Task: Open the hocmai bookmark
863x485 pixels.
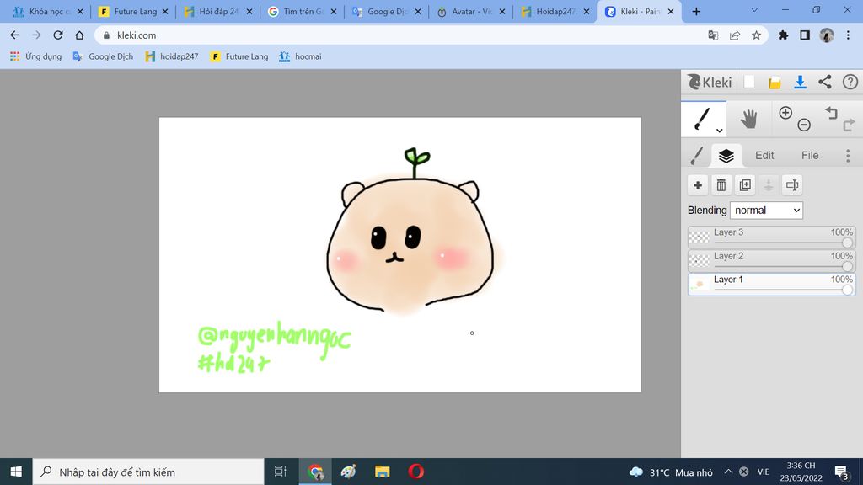Action: (301, 56)
